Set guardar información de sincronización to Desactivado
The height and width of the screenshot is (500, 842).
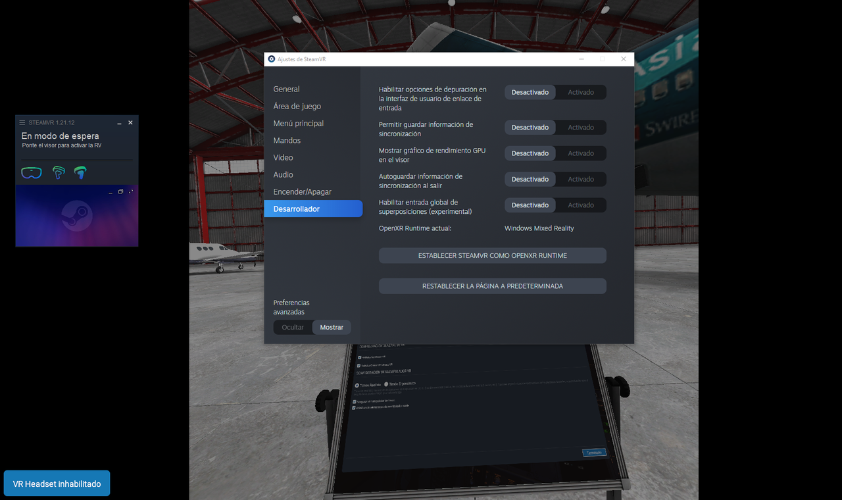530,128
